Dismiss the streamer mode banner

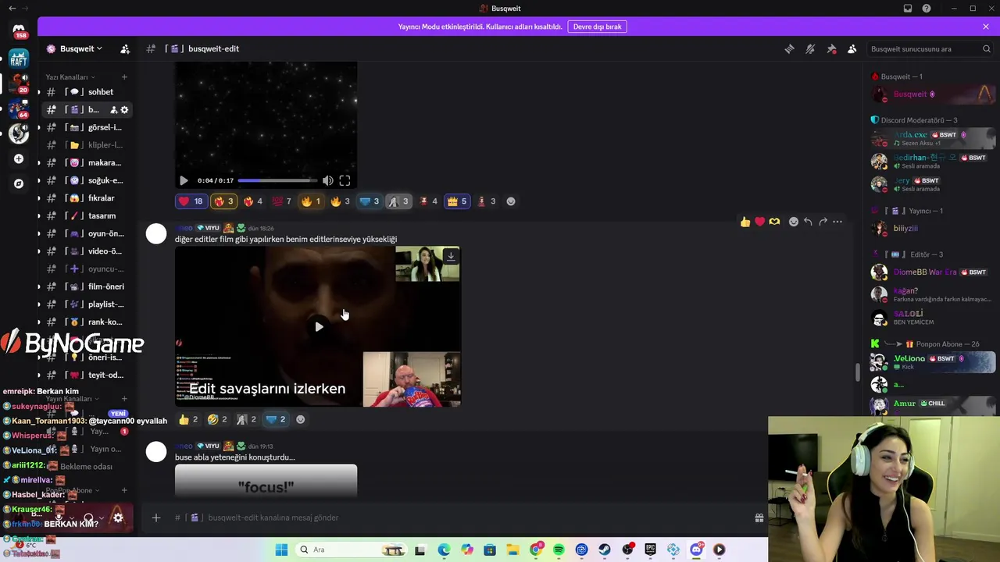[986, 27]
